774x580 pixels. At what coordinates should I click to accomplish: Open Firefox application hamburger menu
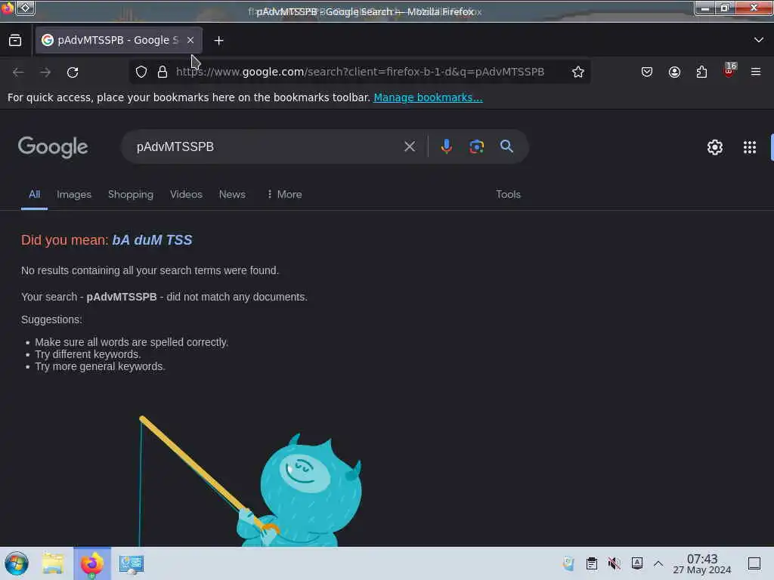[756, 72]
